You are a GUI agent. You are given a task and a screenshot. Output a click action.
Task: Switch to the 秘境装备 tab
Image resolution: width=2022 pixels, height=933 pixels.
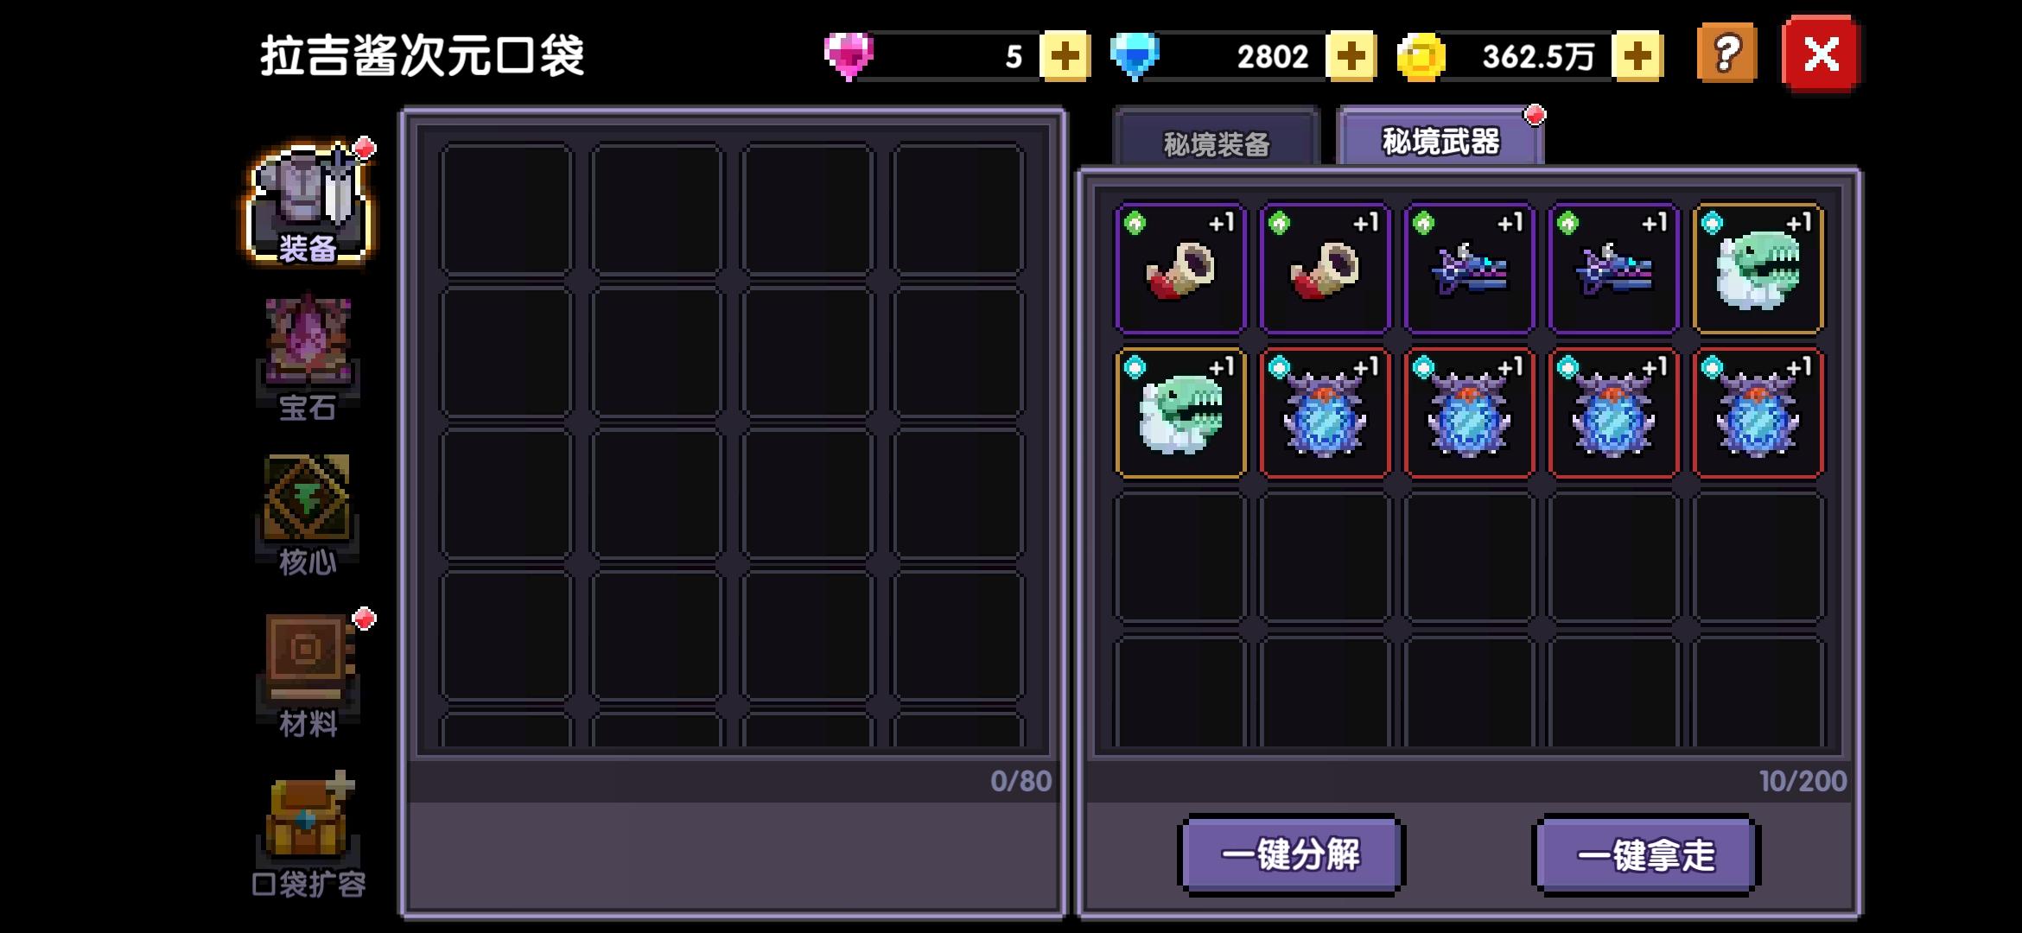click(x=1216, y=139)
